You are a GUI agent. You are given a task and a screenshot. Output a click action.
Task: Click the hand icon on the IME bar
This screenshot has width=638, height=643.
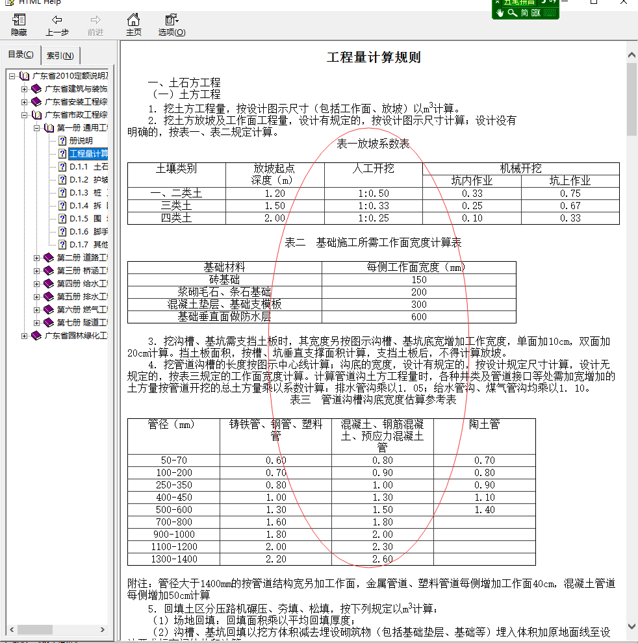point(500,13)
